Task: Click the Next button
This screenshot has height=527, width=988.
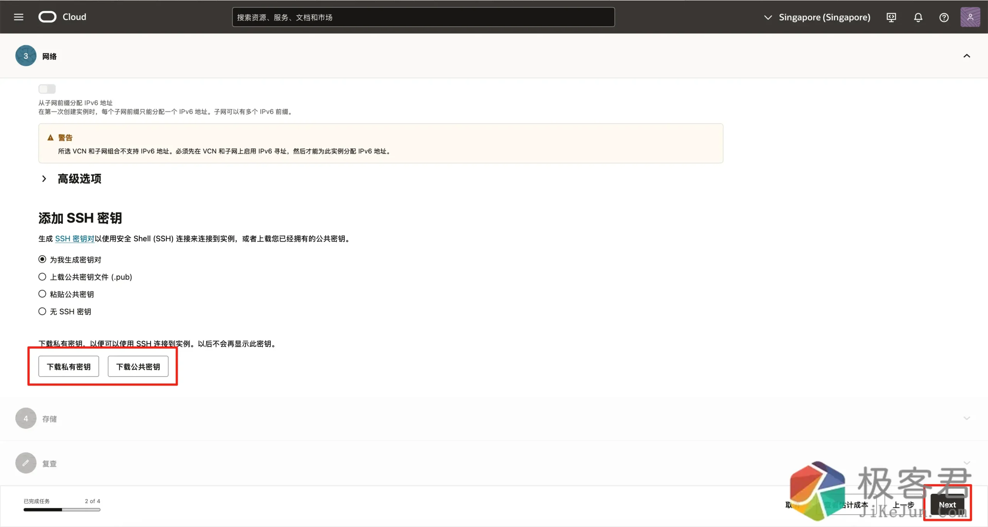Action: click(947, 505)
